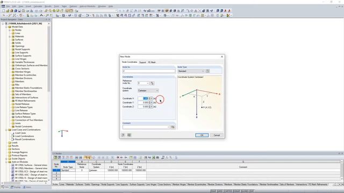Click the icon button next to Node Type dropdown
This screenshot has width=344, height=193.
pyautogui.click(x=207, y=71)
